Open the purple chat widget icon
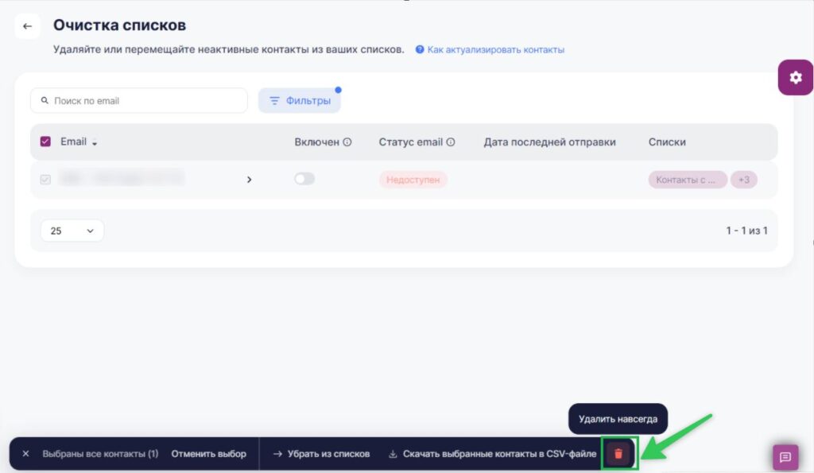 (x=785, y=457)
